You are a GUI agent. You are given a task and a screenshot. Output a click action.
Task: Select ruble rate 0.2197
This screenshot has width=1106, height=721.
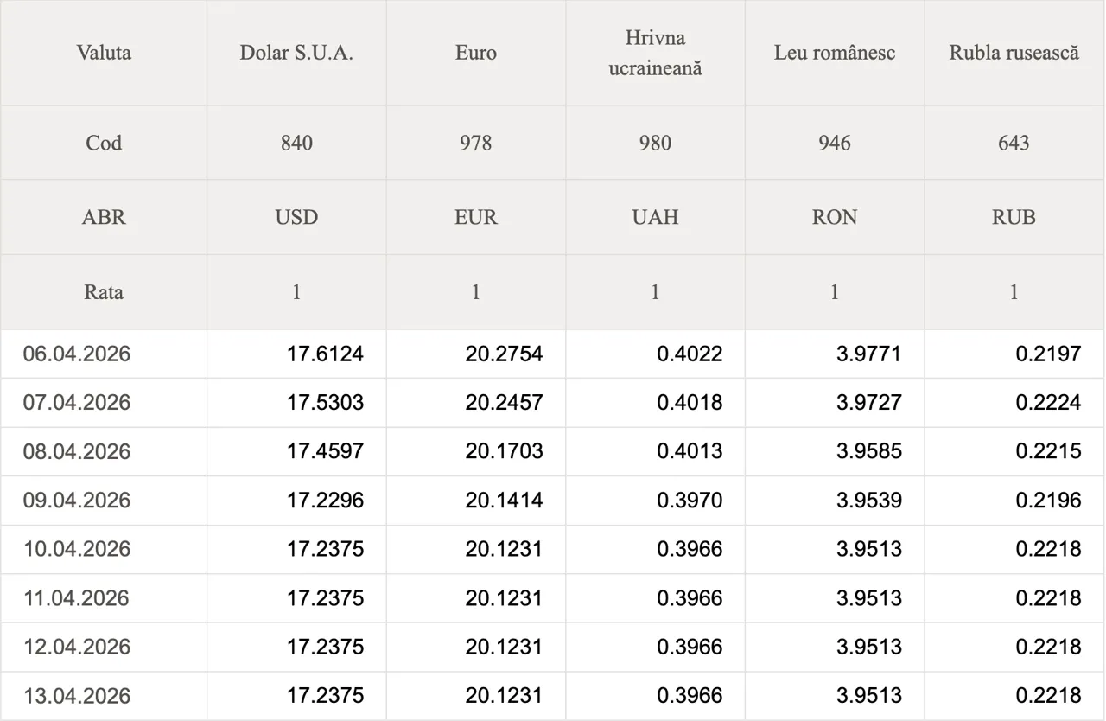1048,354
